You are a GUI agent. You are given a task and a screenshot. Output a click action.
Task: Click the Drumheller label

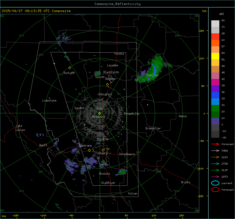coord(153,128)
